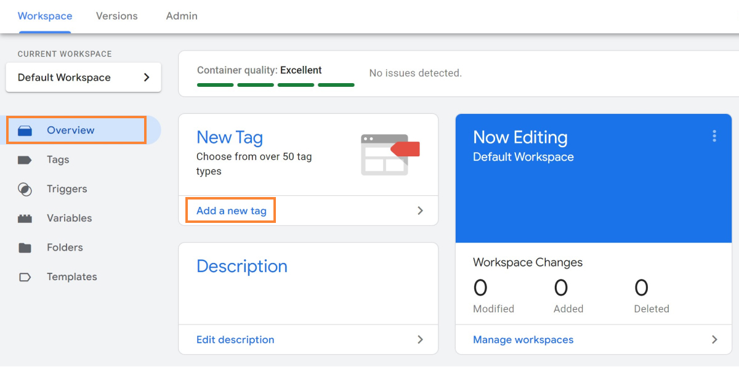Click the Container quality green progress bar
Viewport: 739px width, 367px height.
pos(275,85)
